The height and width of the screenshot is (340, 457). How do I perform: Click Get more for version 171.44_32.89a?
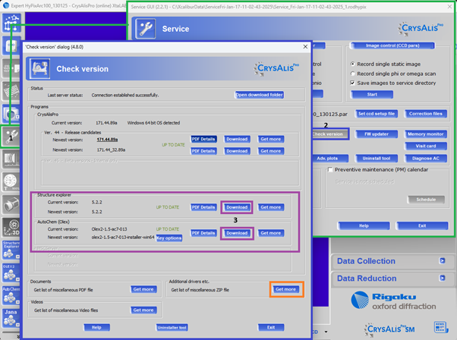271,151
